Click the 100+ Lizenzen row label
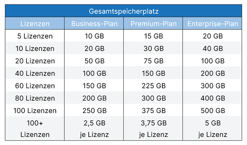This screenshot has width=247, height=145. (x=35, y=129)
